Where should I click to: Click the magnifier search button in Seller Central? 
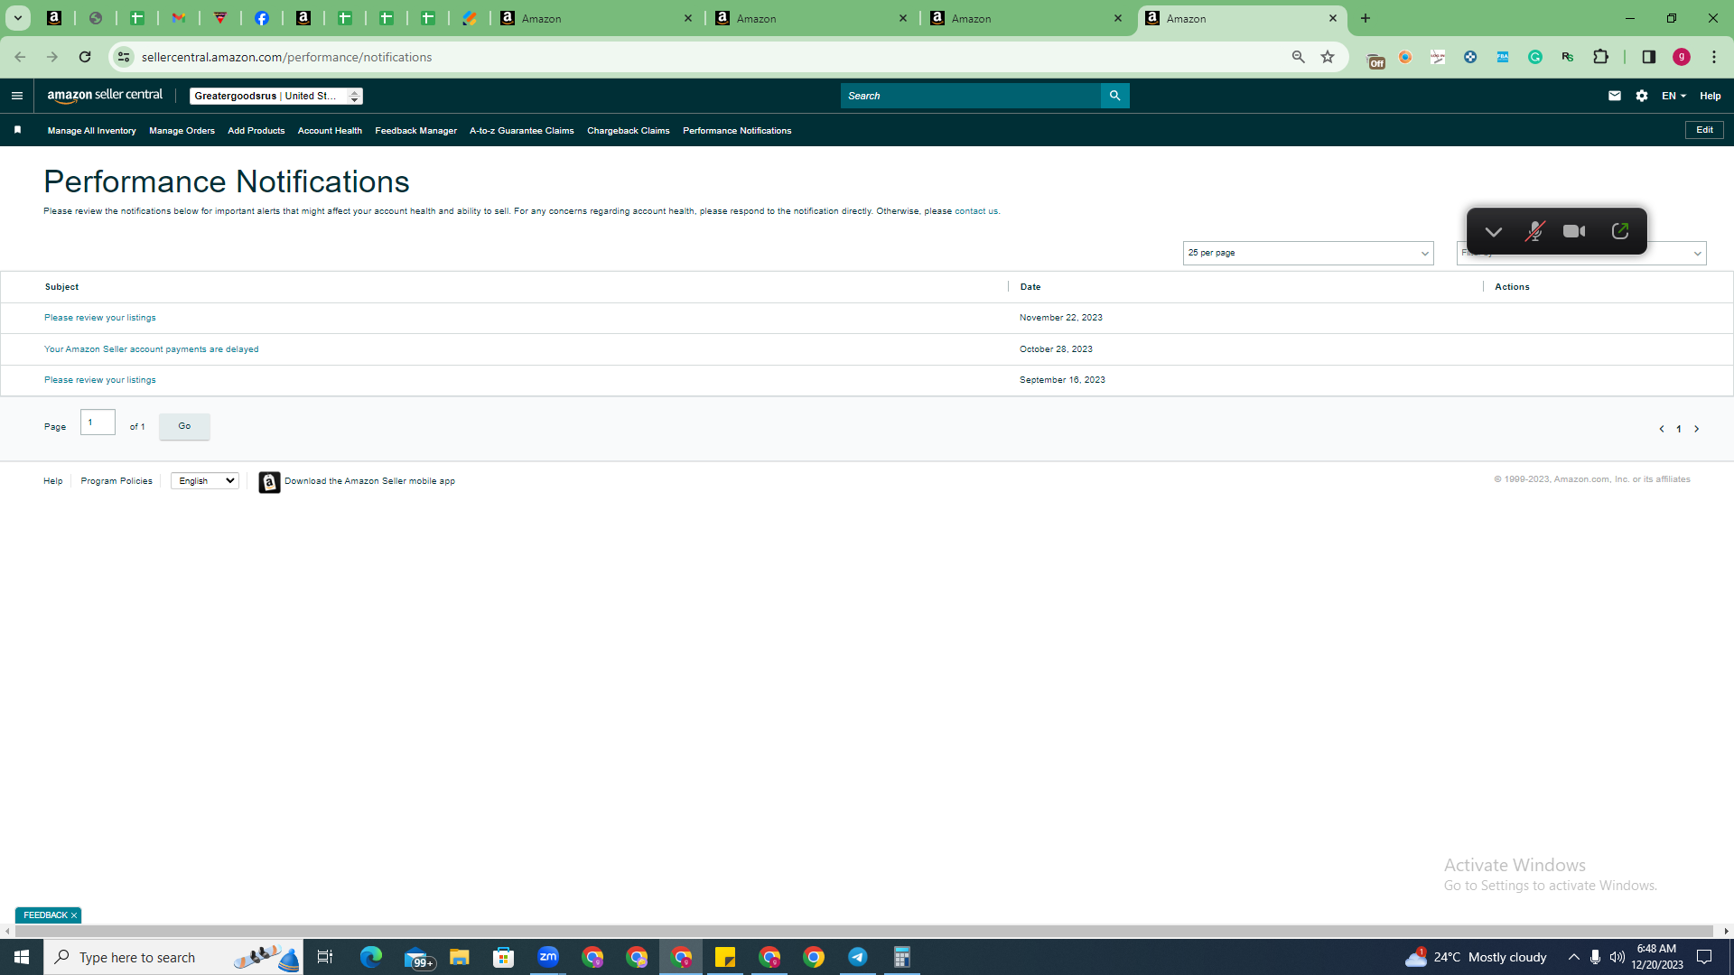pyautogui.click(x=1114, y=96)
